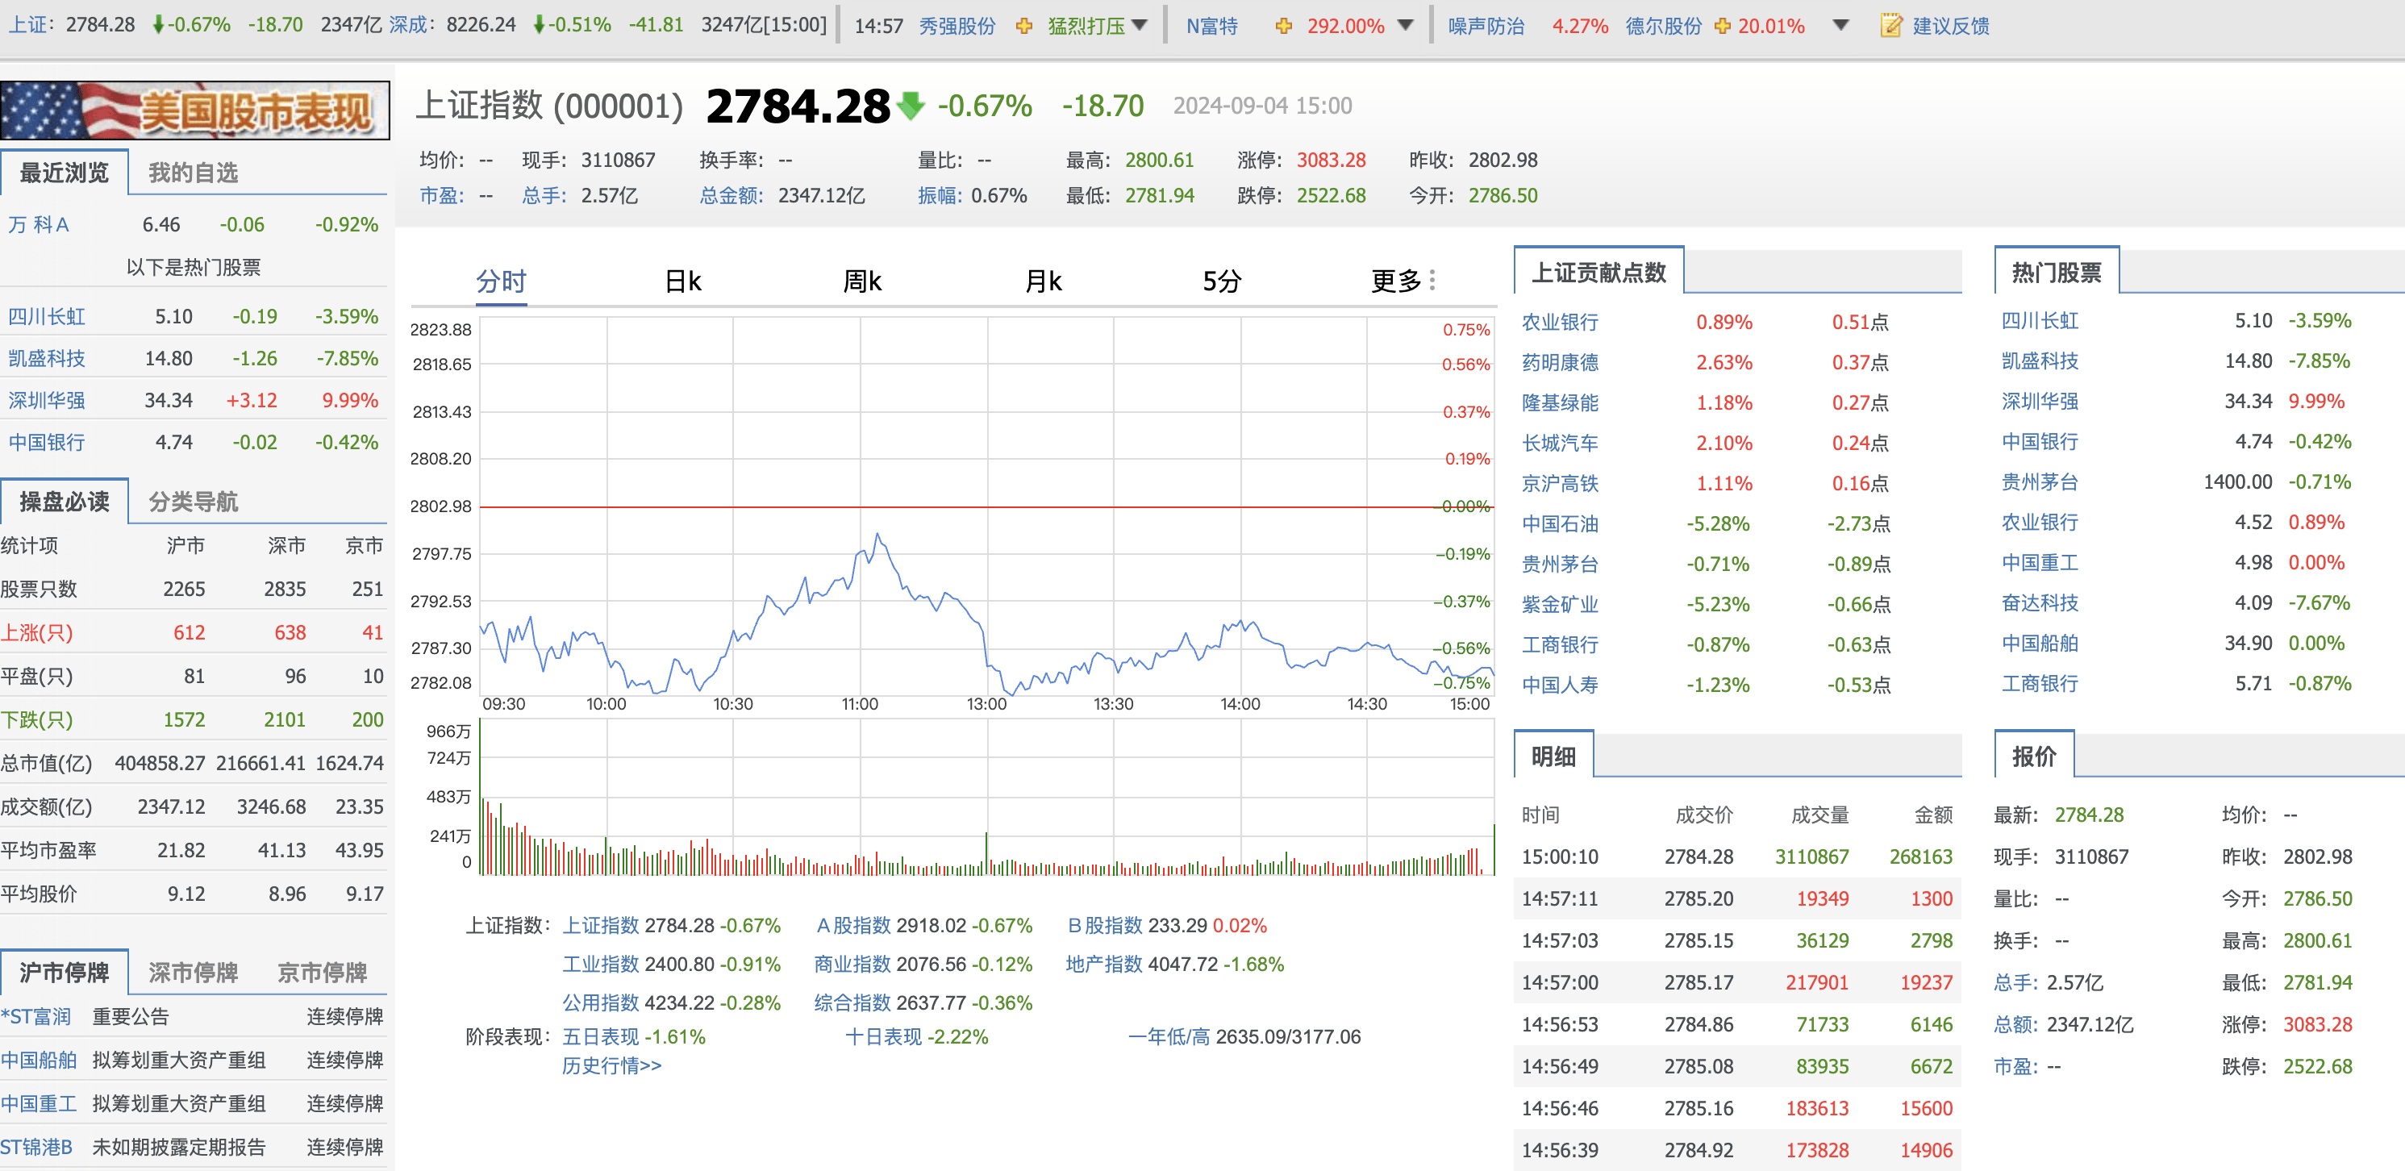The image size is (2405, 1171).
Task: Show the 深市停牌 list
Action: pyautogui.click(x=194, y=972)
